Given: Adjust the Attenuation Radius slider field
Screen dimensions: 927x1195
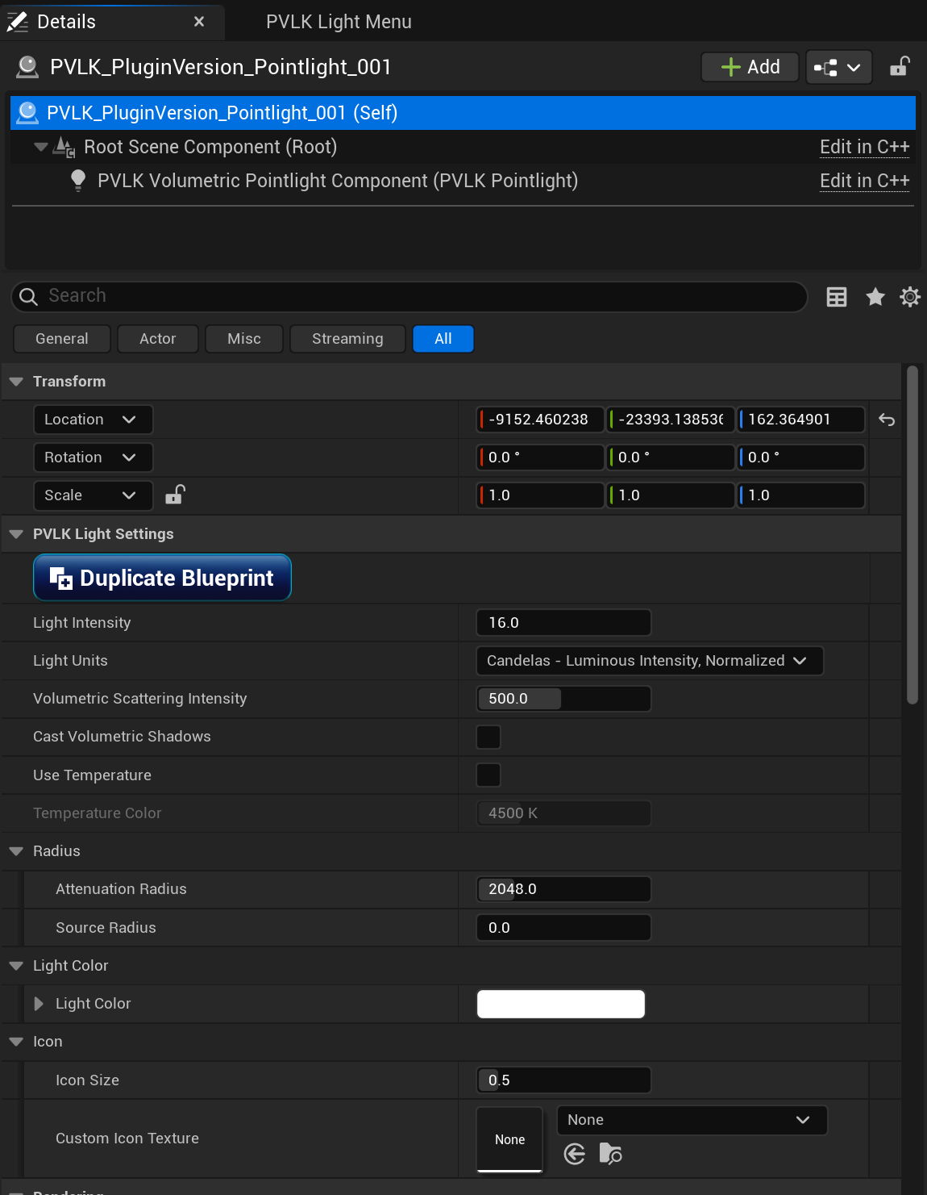Looking at the screenshot, I should [563, 889].
